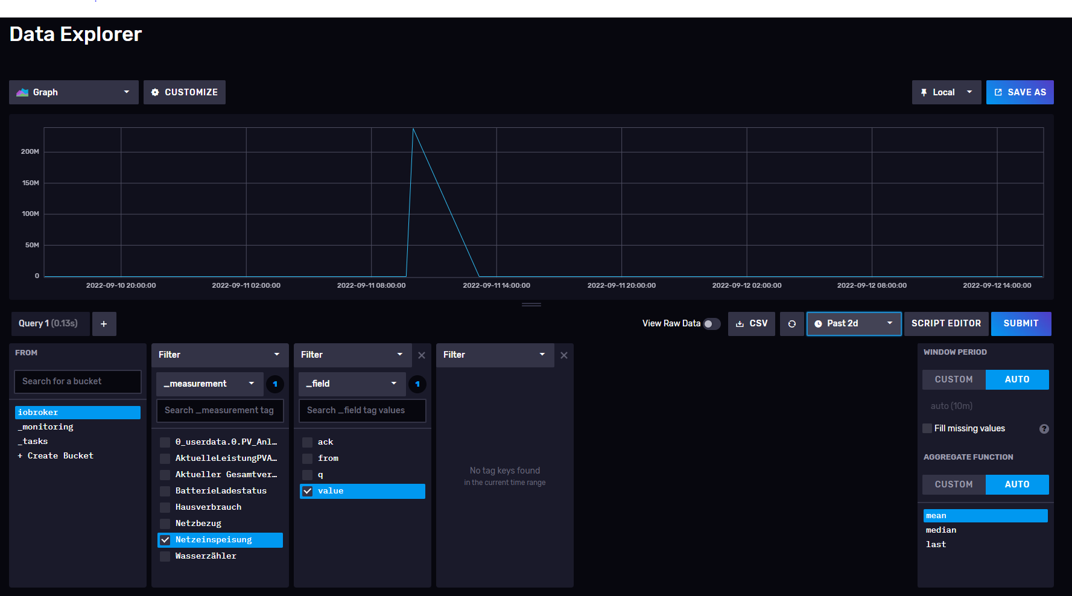This screenshot has height=596, width=1072.
Task: Click the Search _measurement tag field
Action: pos(220,411)
